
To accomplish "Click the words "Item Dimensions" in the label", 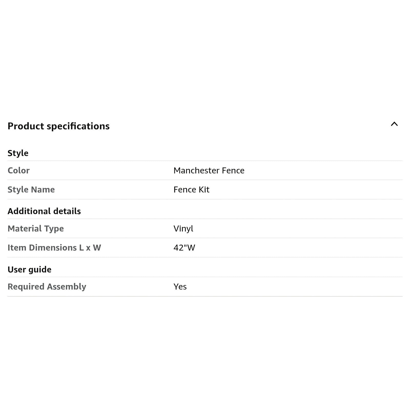I will (x=42, y=248).
